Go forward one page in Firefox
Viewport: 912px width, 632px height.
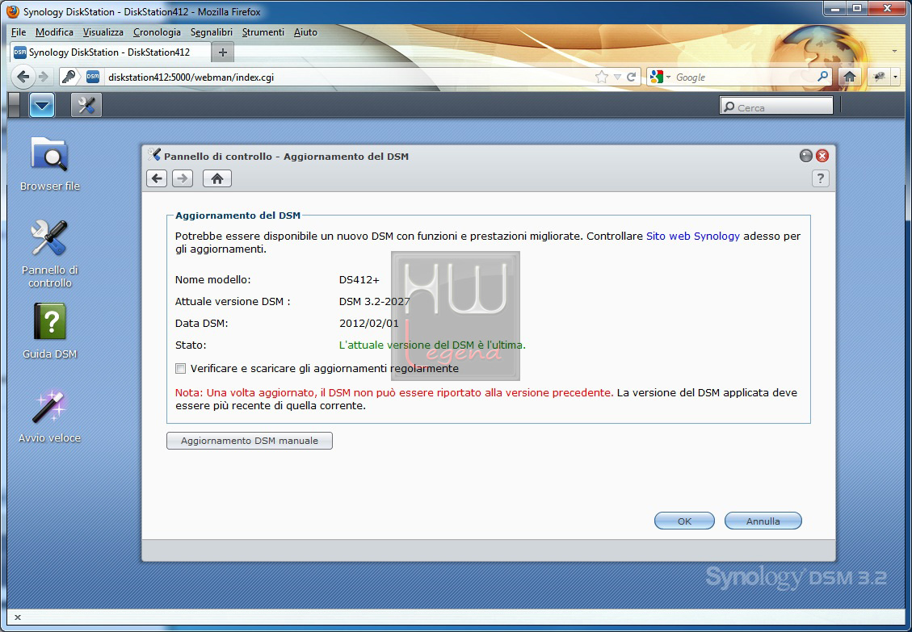point(43,77)
